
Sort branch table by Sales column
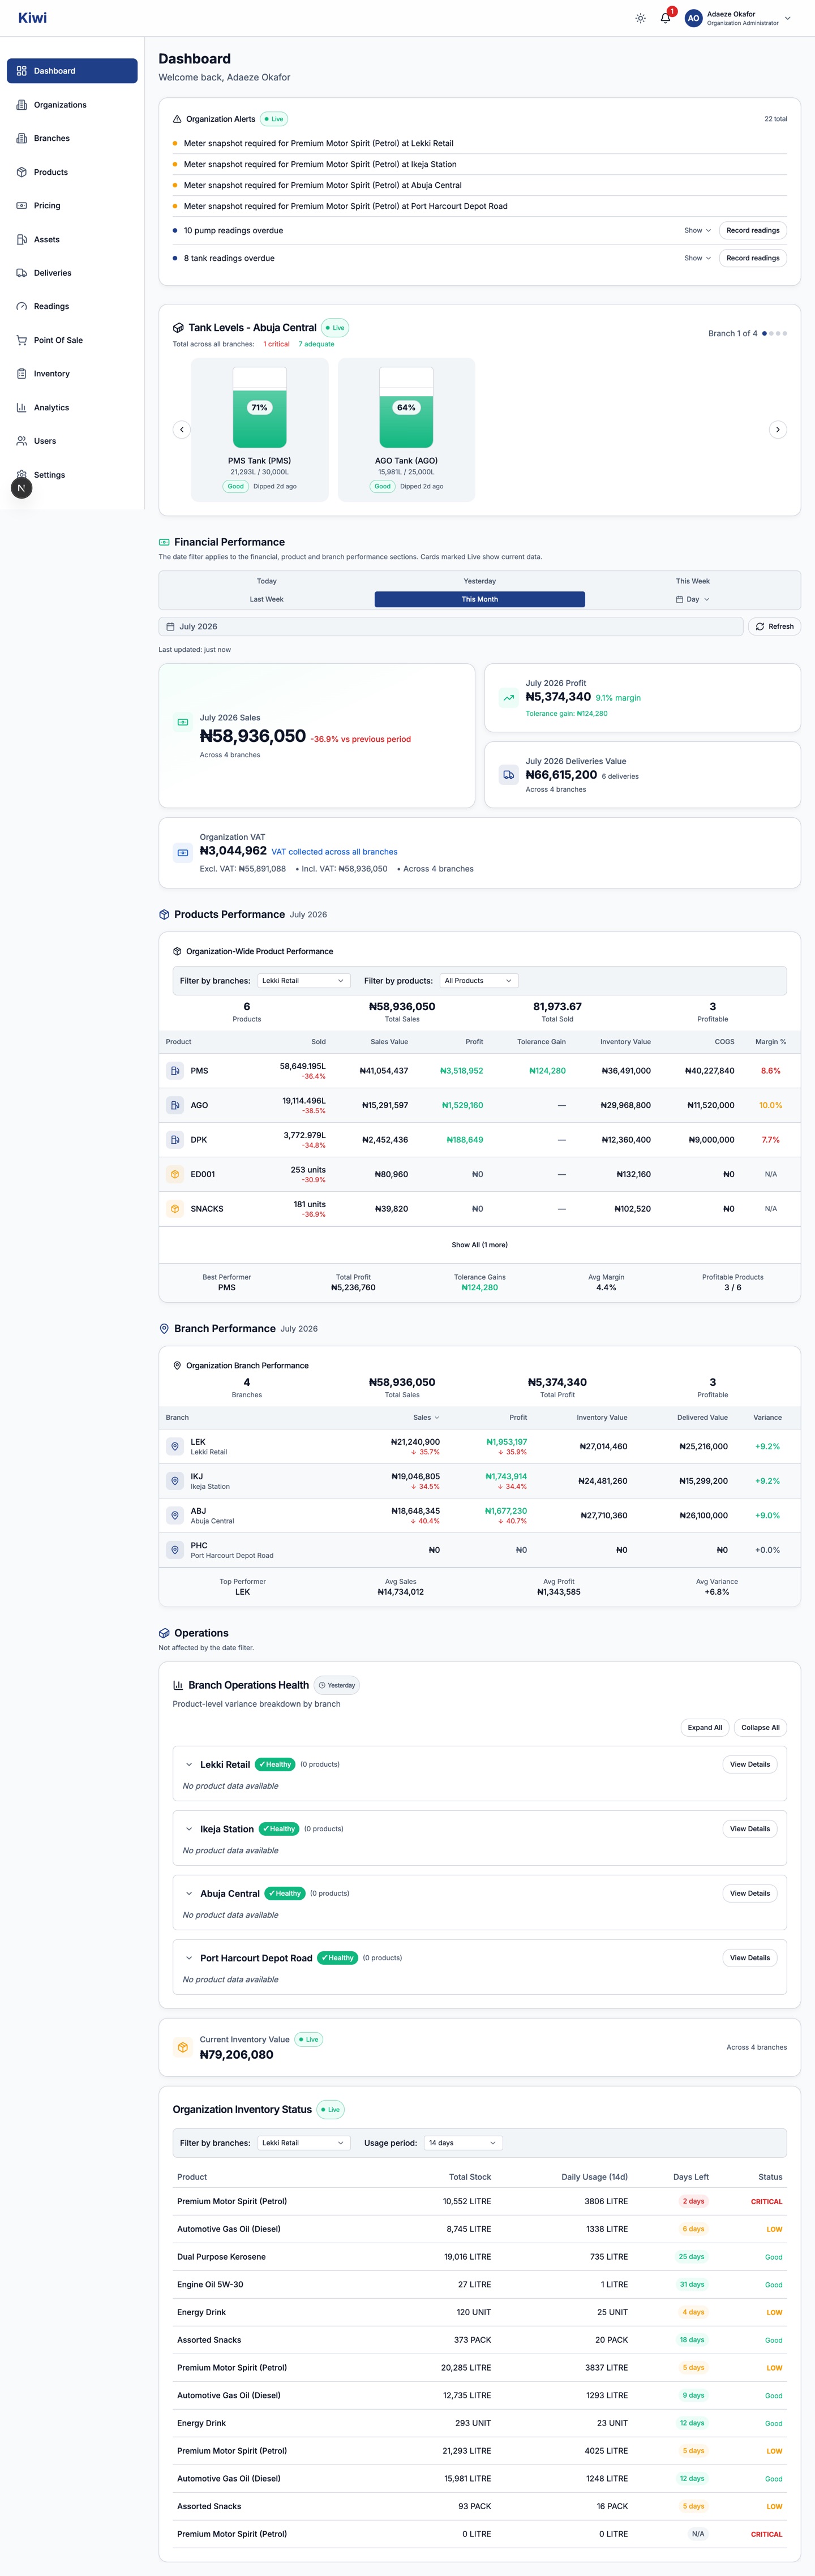click(x=426, y=1417)
